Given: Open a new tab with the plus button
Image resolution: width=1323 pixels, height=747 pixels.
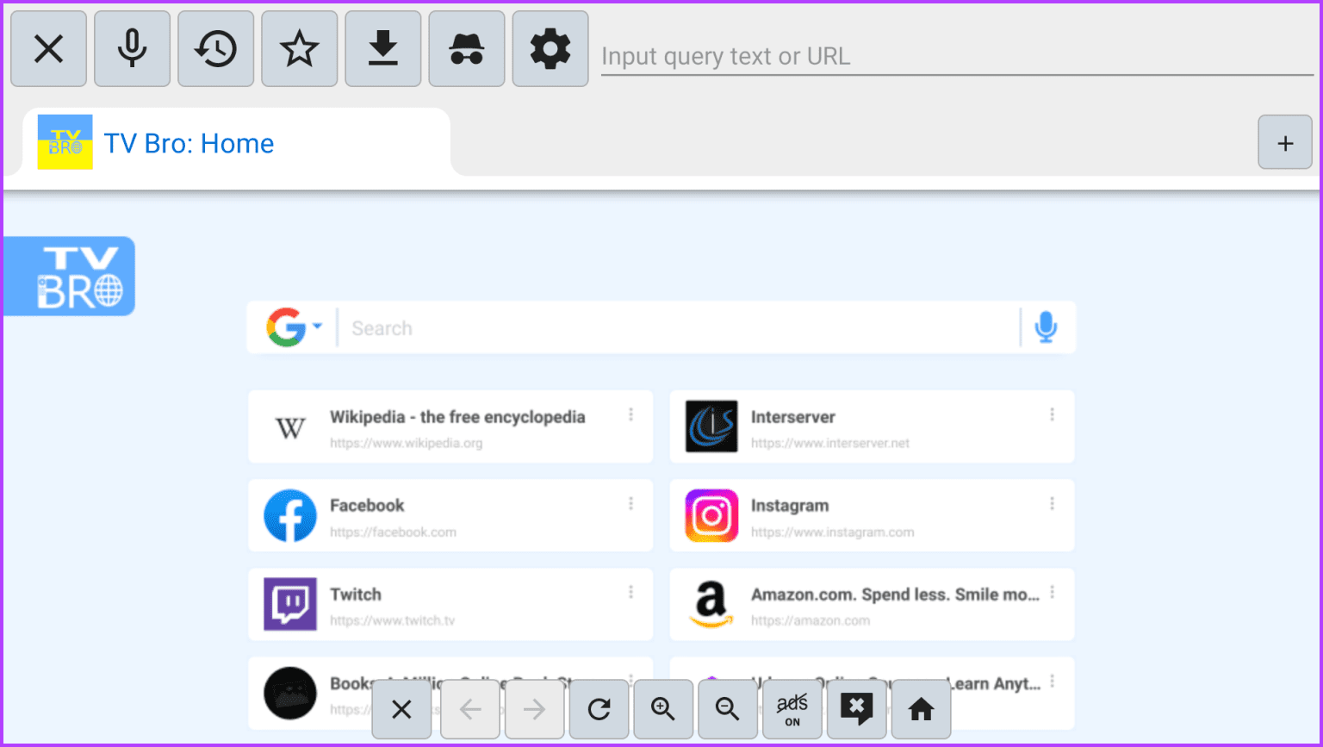Looking at the screenshot, I should point(1284,142).
